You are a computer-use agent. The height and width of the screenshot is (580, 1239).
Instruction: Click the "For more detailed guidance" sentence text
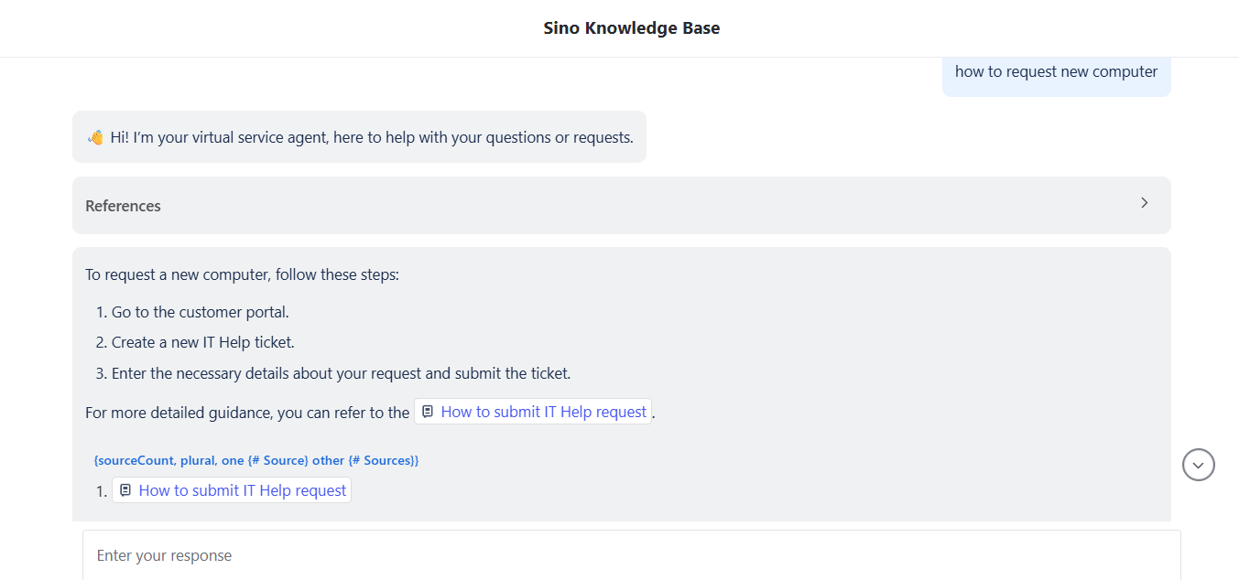[x=247, y=413]
